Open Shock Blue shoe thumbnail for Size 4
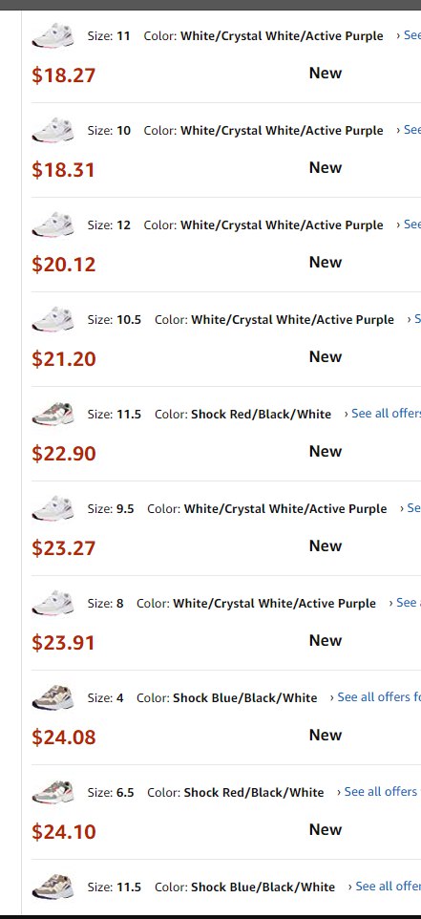 [53, 697]
